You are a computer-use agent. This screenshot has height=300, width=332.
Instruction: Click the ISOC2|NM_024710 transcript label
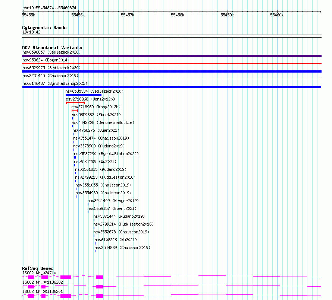[40, 273]
